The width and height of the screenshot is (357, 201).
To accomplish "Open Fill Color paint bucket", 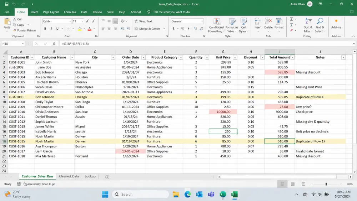I will click(x=80, y=29).
